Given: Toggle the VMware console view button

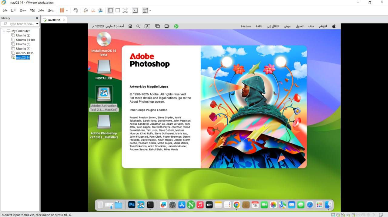Looking at the screenshot, I should point(135,10).
